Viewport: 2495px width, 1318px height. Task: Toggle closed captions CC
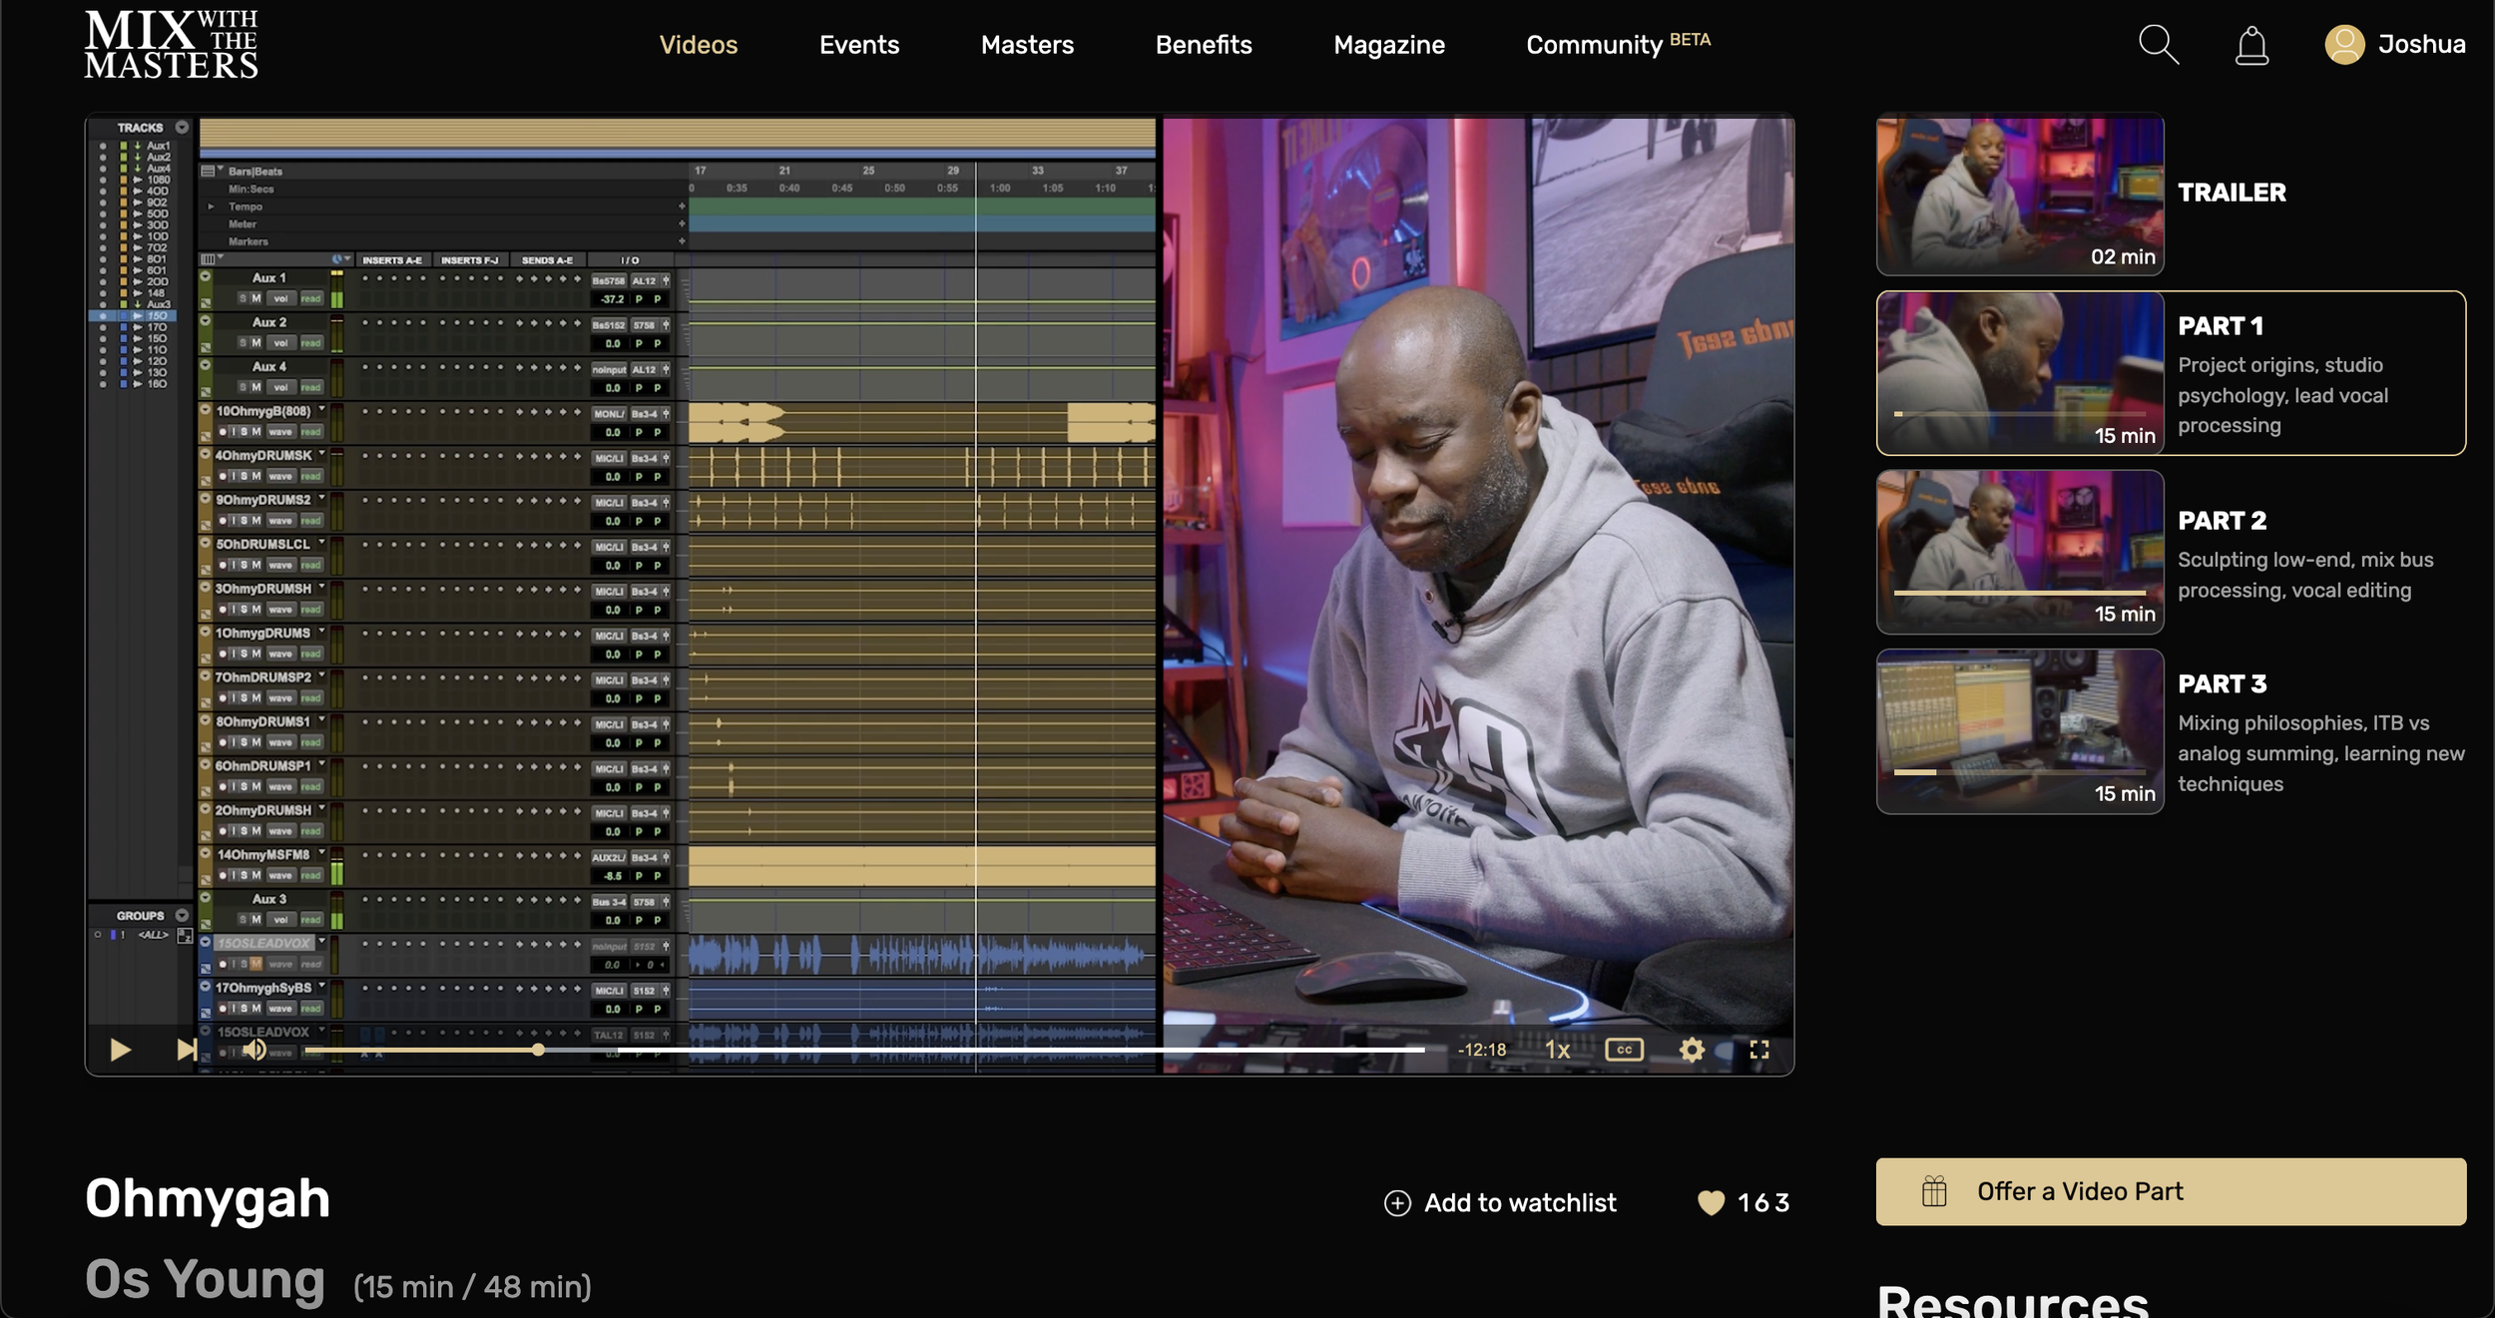click(1624, 1050)
